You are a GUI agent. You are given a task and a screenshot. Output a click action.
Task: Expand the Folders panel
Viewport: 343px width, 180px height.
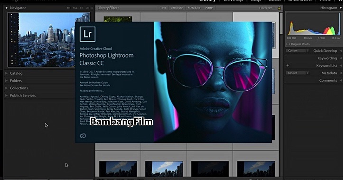click(x=6, y=81)
